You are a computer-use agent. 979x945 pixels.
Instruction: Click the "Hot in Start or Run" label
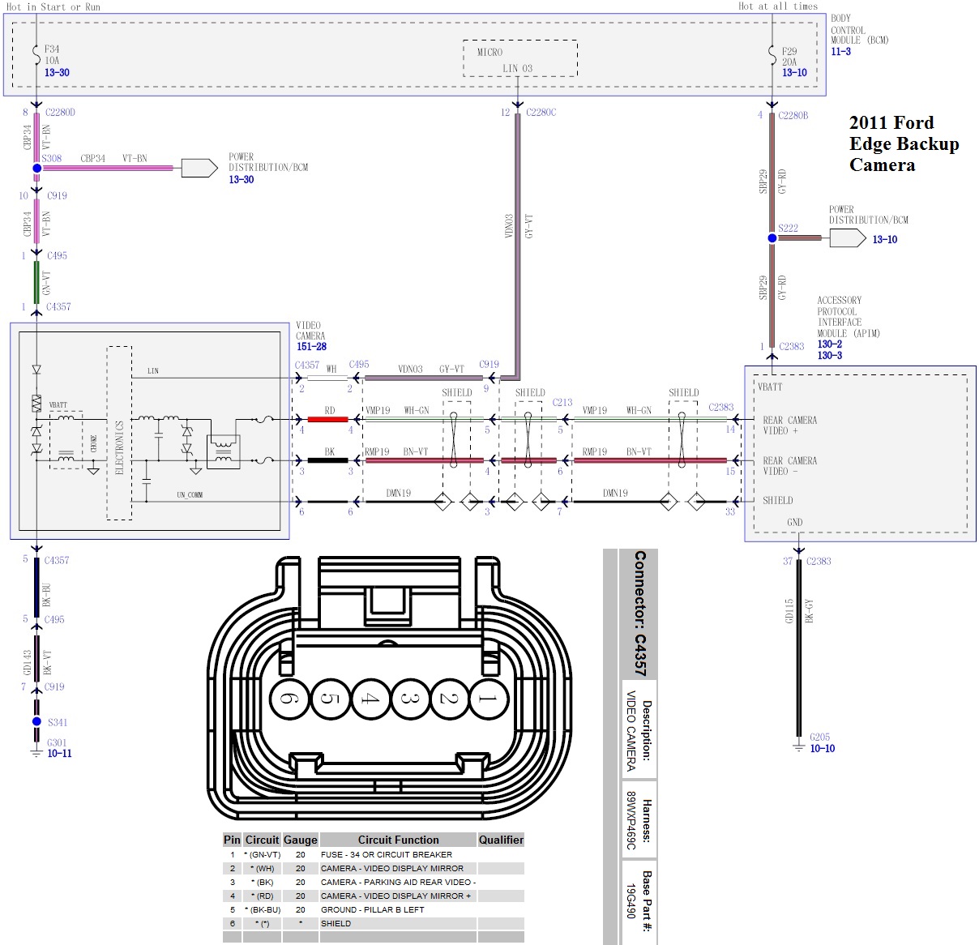(x=53, y=6)
